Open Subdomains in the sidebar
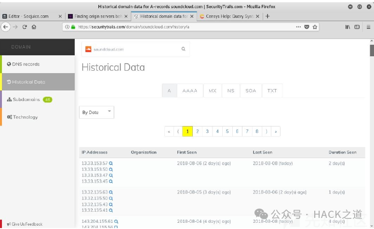This screenshot has width=374, height=229. [x=38, y=100]
